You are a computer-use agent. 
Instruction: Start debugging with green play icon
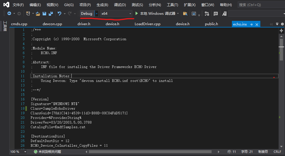137,13
